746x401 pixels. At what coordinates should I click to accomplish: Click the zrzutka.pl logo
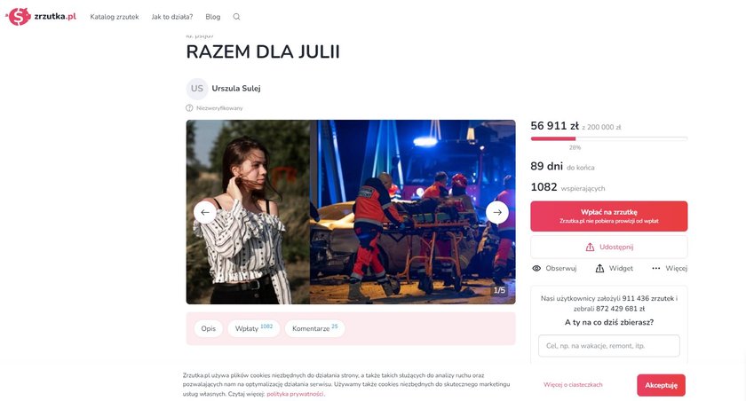click(x=41, y=17)
